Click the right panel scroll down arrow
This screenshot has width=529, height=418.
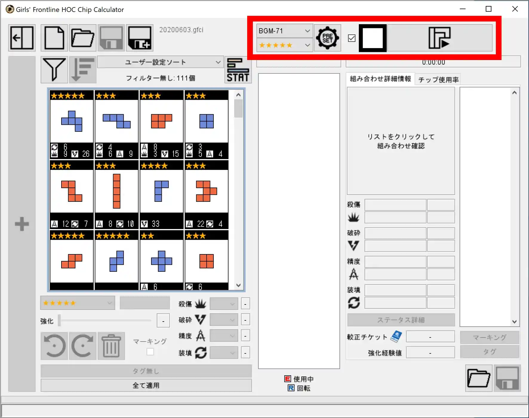coord(514,322)
